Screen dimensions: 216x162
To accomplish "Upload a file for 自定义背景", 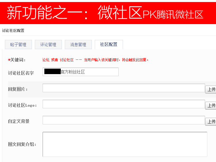I will 211,122.
